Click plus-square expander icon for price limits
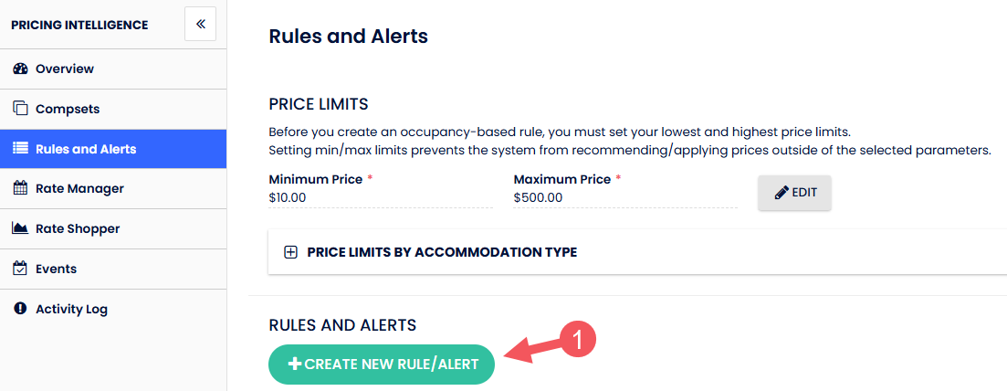 coord(290,252)
